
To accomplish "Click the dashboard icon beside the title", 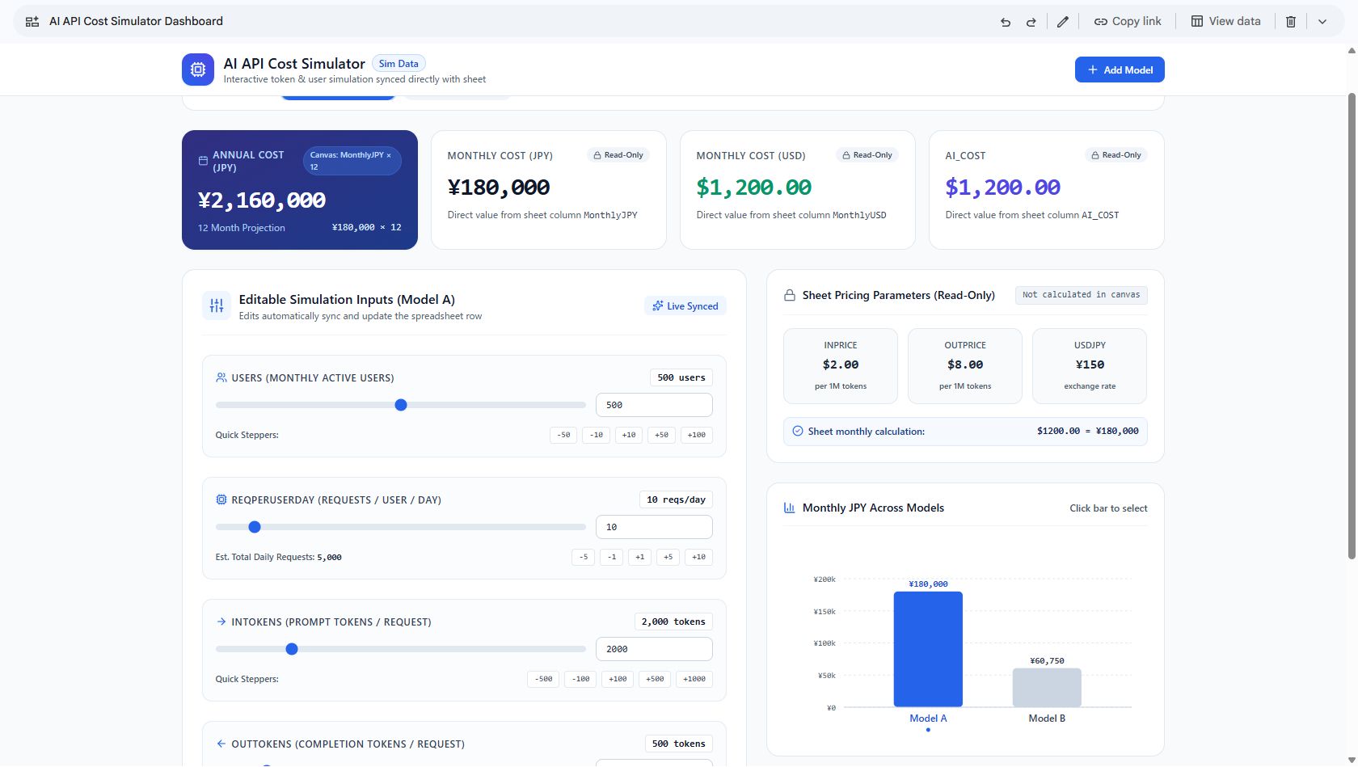I will tap(32, 22).
